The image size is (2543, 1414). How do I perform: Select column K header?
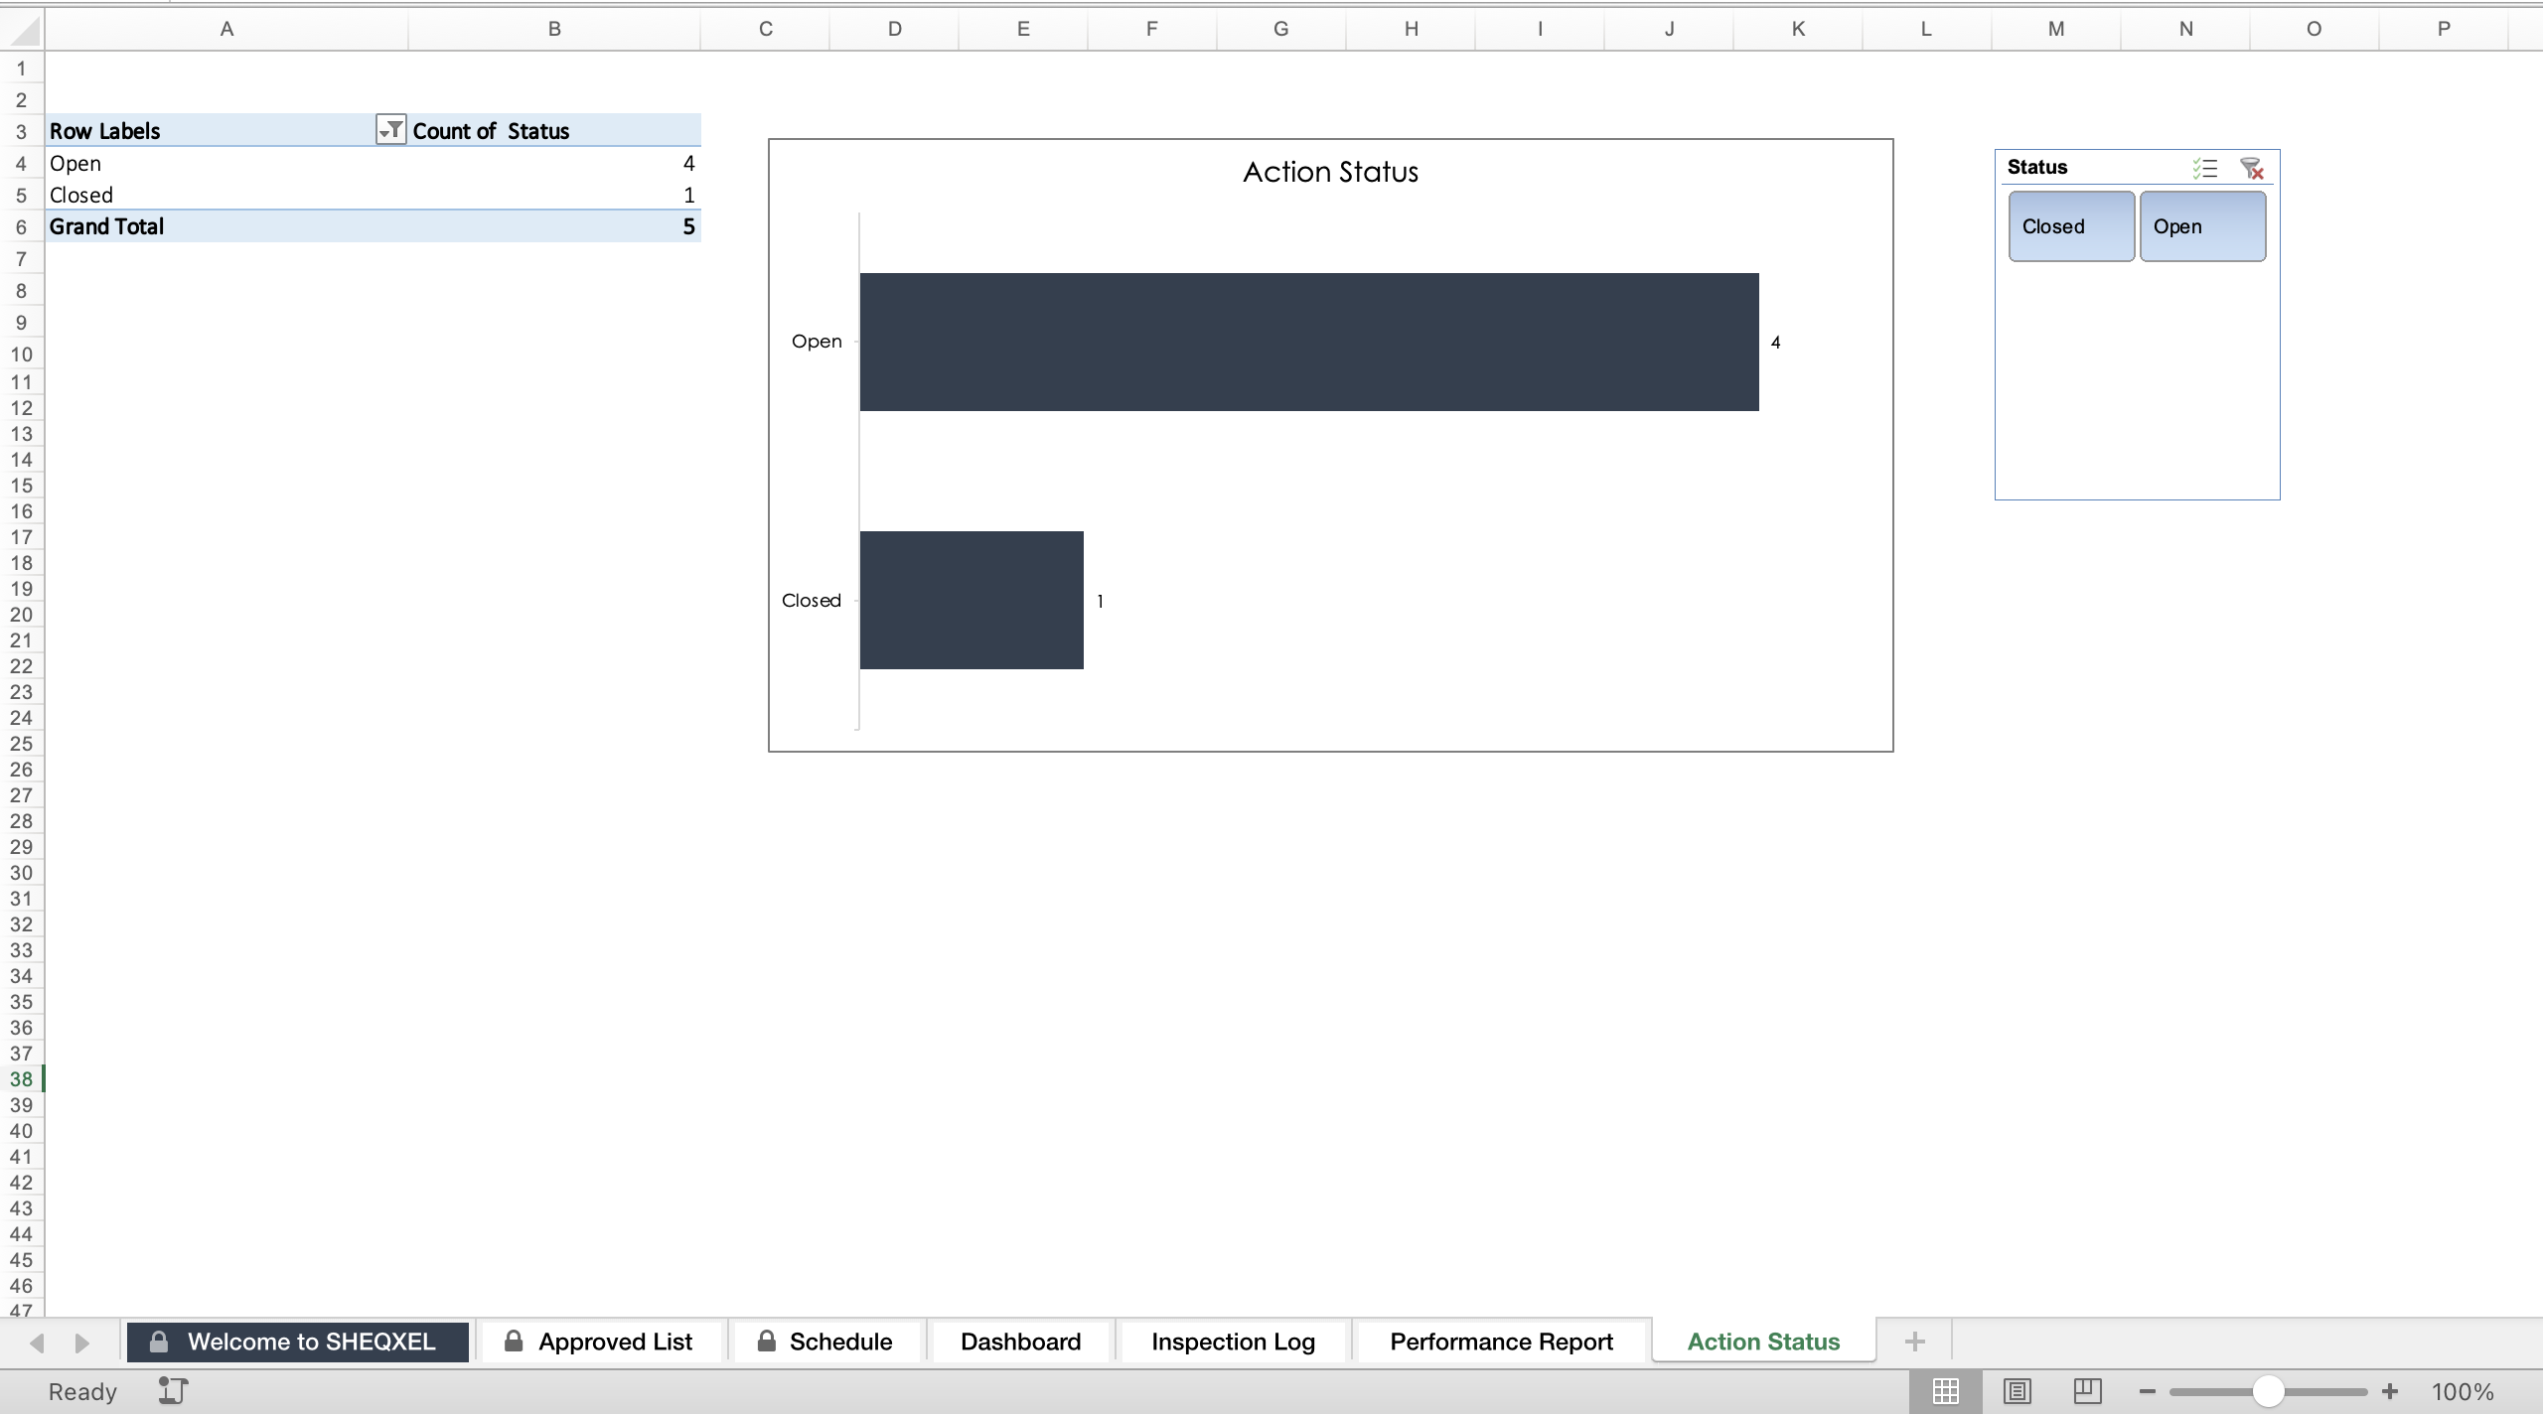1798,29
